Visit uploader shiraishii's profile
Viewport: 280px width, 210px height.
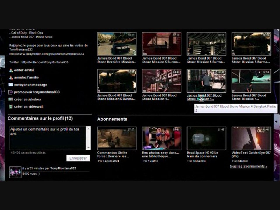[x=199, y=161]
